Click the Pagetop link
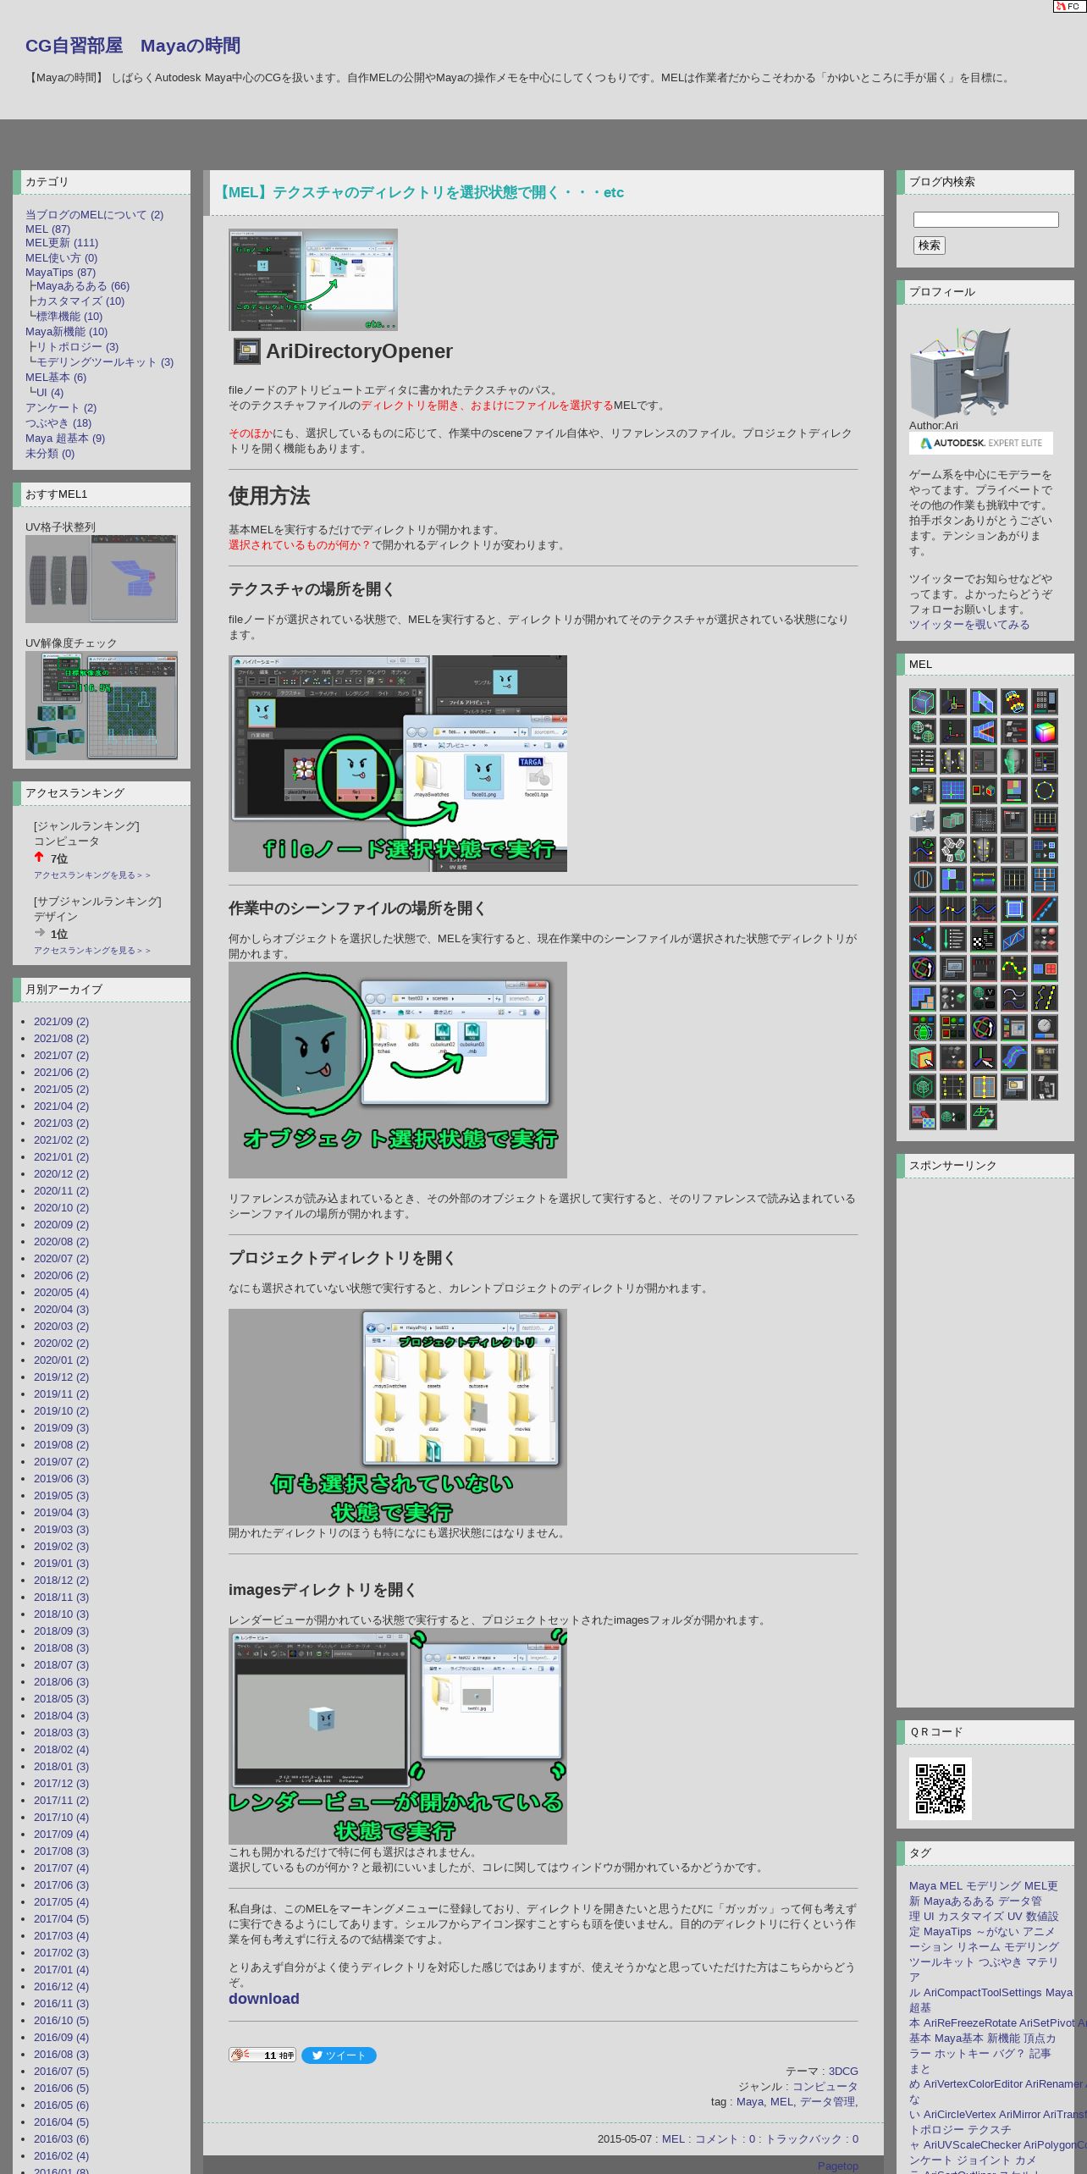 (837, 2166)
